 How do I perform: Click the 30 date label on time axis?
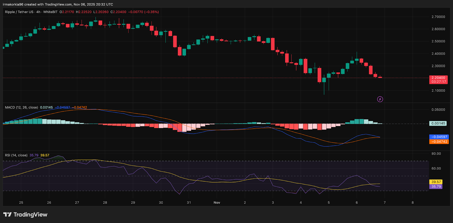[161, 202]
